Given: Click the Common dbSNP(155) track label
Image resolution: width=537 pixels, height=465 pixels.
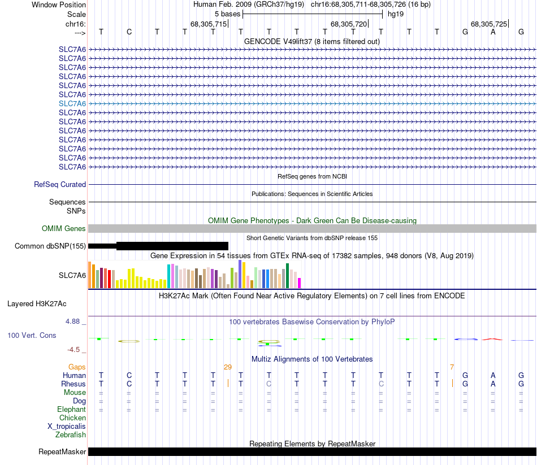Looking at the screenshot, I should click(x=50, y=246).
